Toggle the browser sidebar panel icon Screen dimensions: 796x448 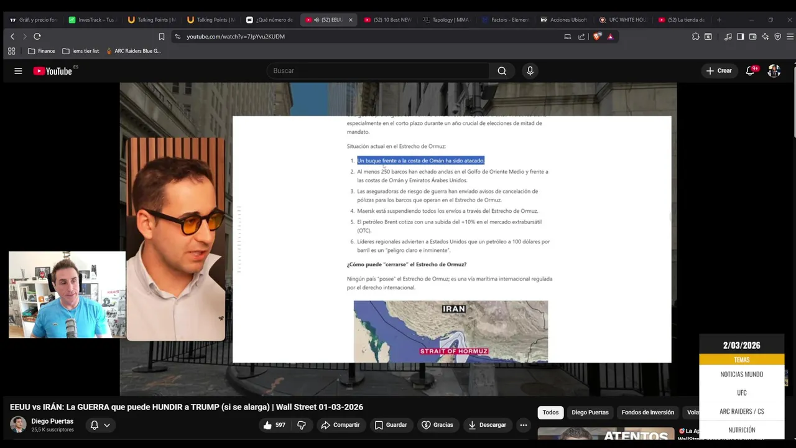coord(740,37)
